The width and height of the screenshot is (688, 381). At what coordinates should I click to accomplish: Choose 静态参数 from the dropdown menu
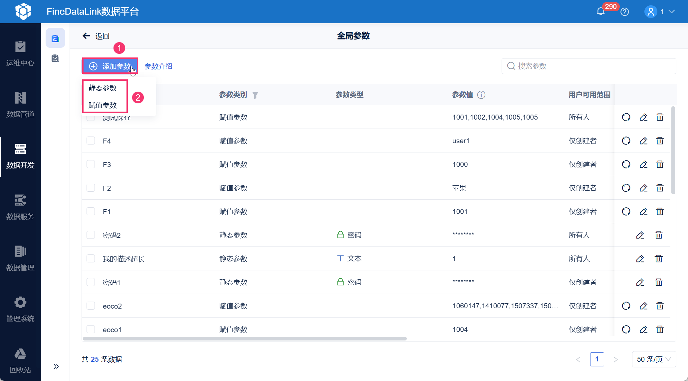point(103,88)
